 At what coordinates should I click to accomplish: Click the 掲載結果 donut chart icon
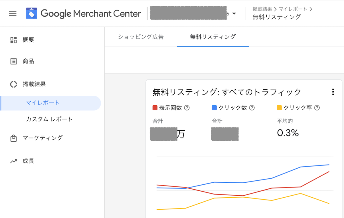[13, 84]
